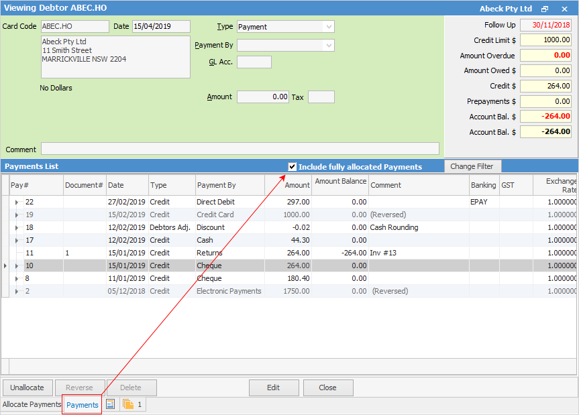Viewport: 579px width, 415px height.
Task: Switch to the Allocate Payments tab
Action: tap(32, 405)
